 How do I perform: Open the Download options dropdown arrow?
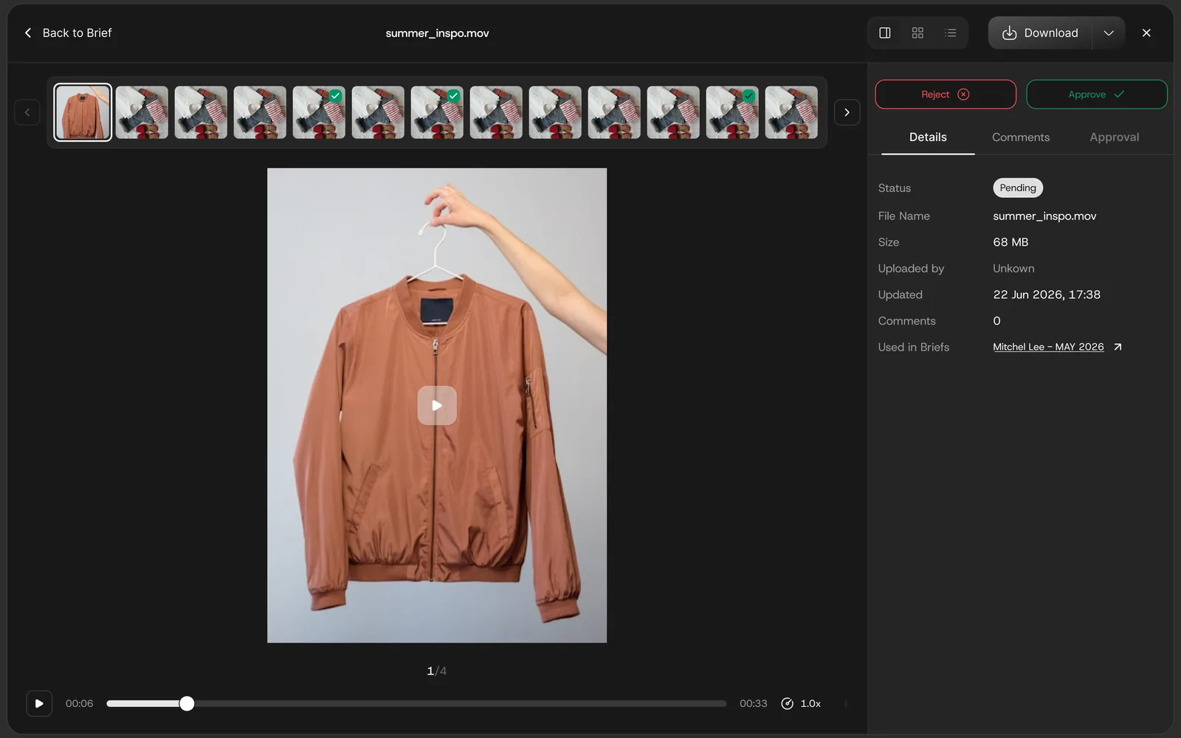click(1109, 33)
